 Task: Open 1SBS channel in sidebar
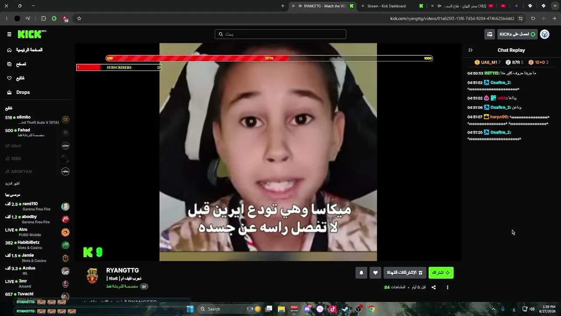click(37, 158)
